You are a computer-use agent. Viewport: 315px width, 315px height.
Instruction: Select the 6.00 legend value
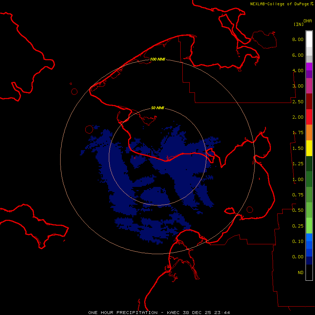(x=298, y=55)
